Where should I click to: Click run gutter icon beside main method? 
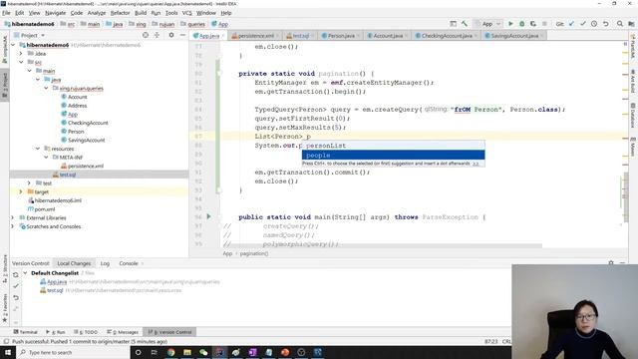pyautogui.click(x=208, y=217)
